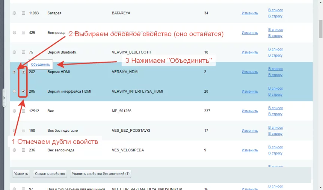Click the Удалить button

[x=21, y=173]
